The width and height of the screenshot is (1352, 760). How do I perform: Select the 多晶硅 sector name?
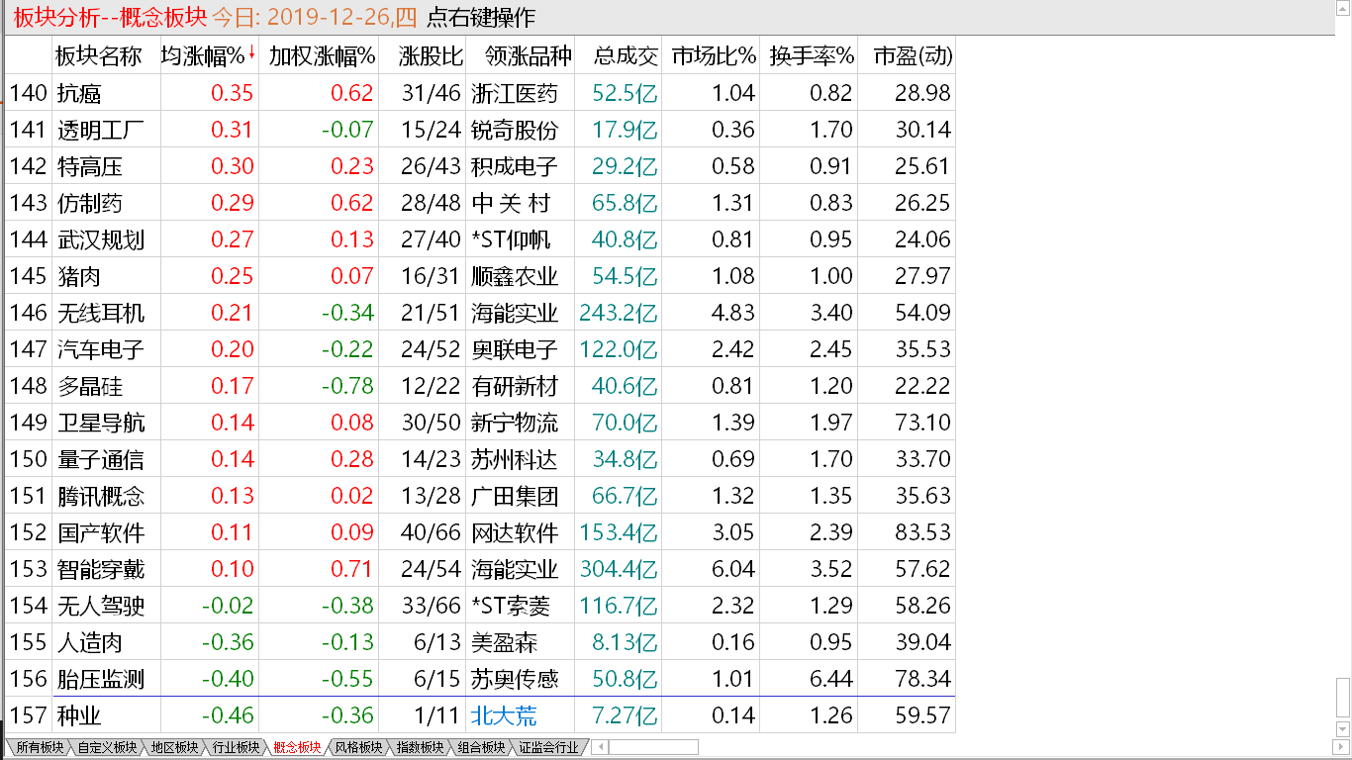coord(90,386)
